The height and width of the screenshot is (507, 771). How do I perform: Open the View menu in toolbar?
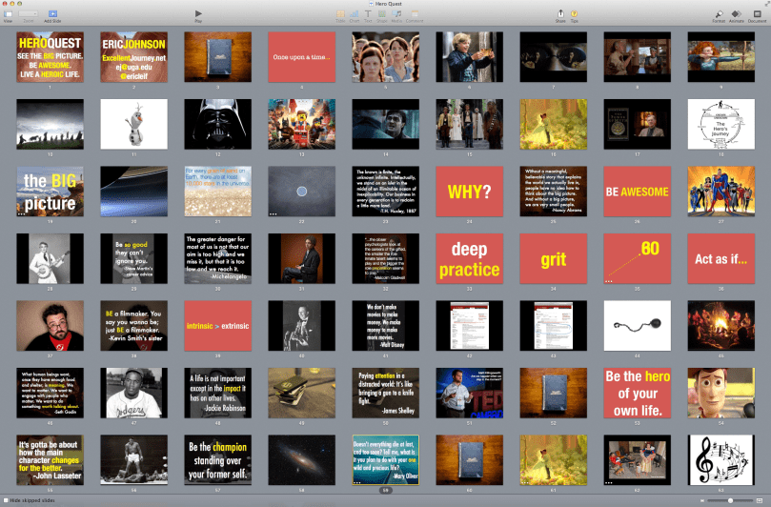tap(8, 14)
